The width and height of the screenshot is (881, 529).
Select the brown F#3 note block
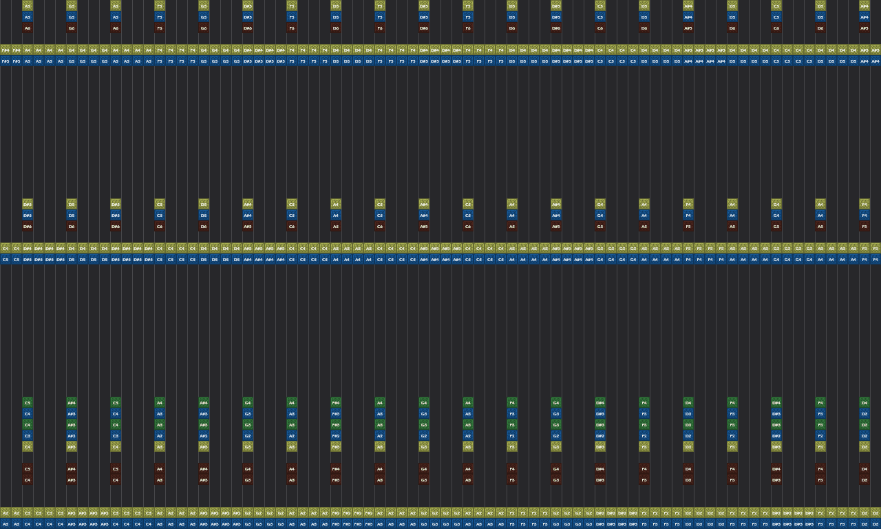[x=336, y=479]
